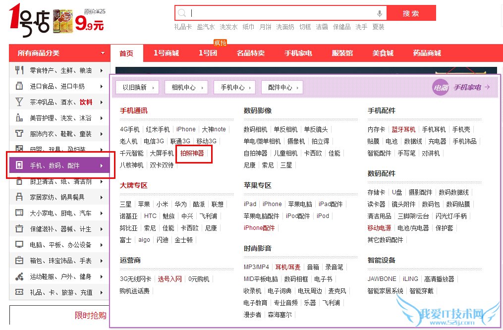Click the home textiles category icon
This screenshot has height=330, width=503.
pyautogui.click(x=19, y=197)
